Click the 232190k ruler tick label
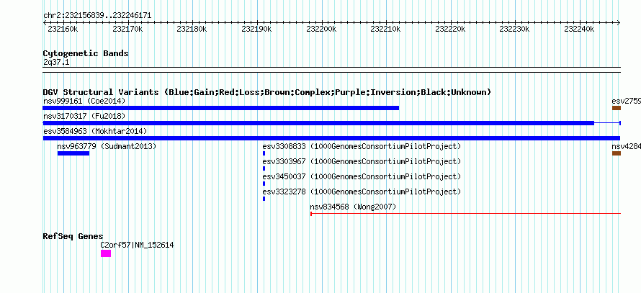This screenshot has height=293, width=641. (x=256, y=30)
